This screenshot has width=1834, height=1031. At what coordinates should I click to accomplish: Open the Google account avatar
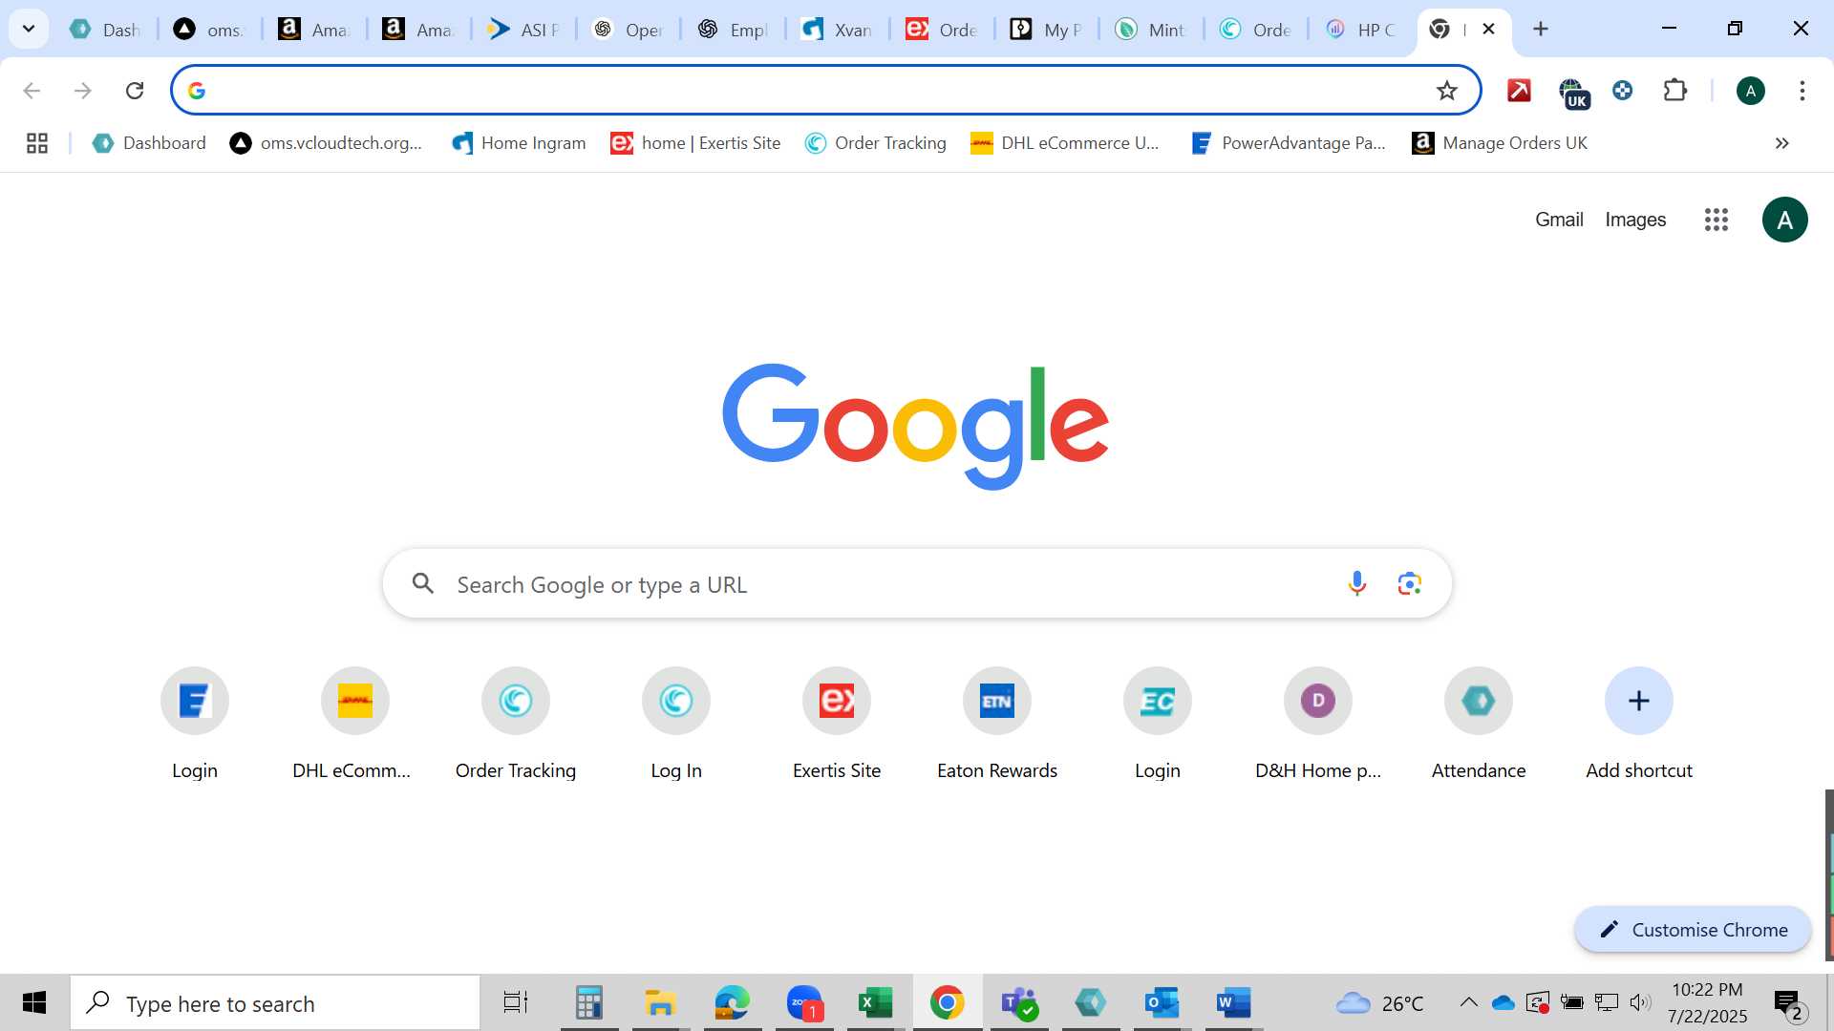click(1784, 220)
